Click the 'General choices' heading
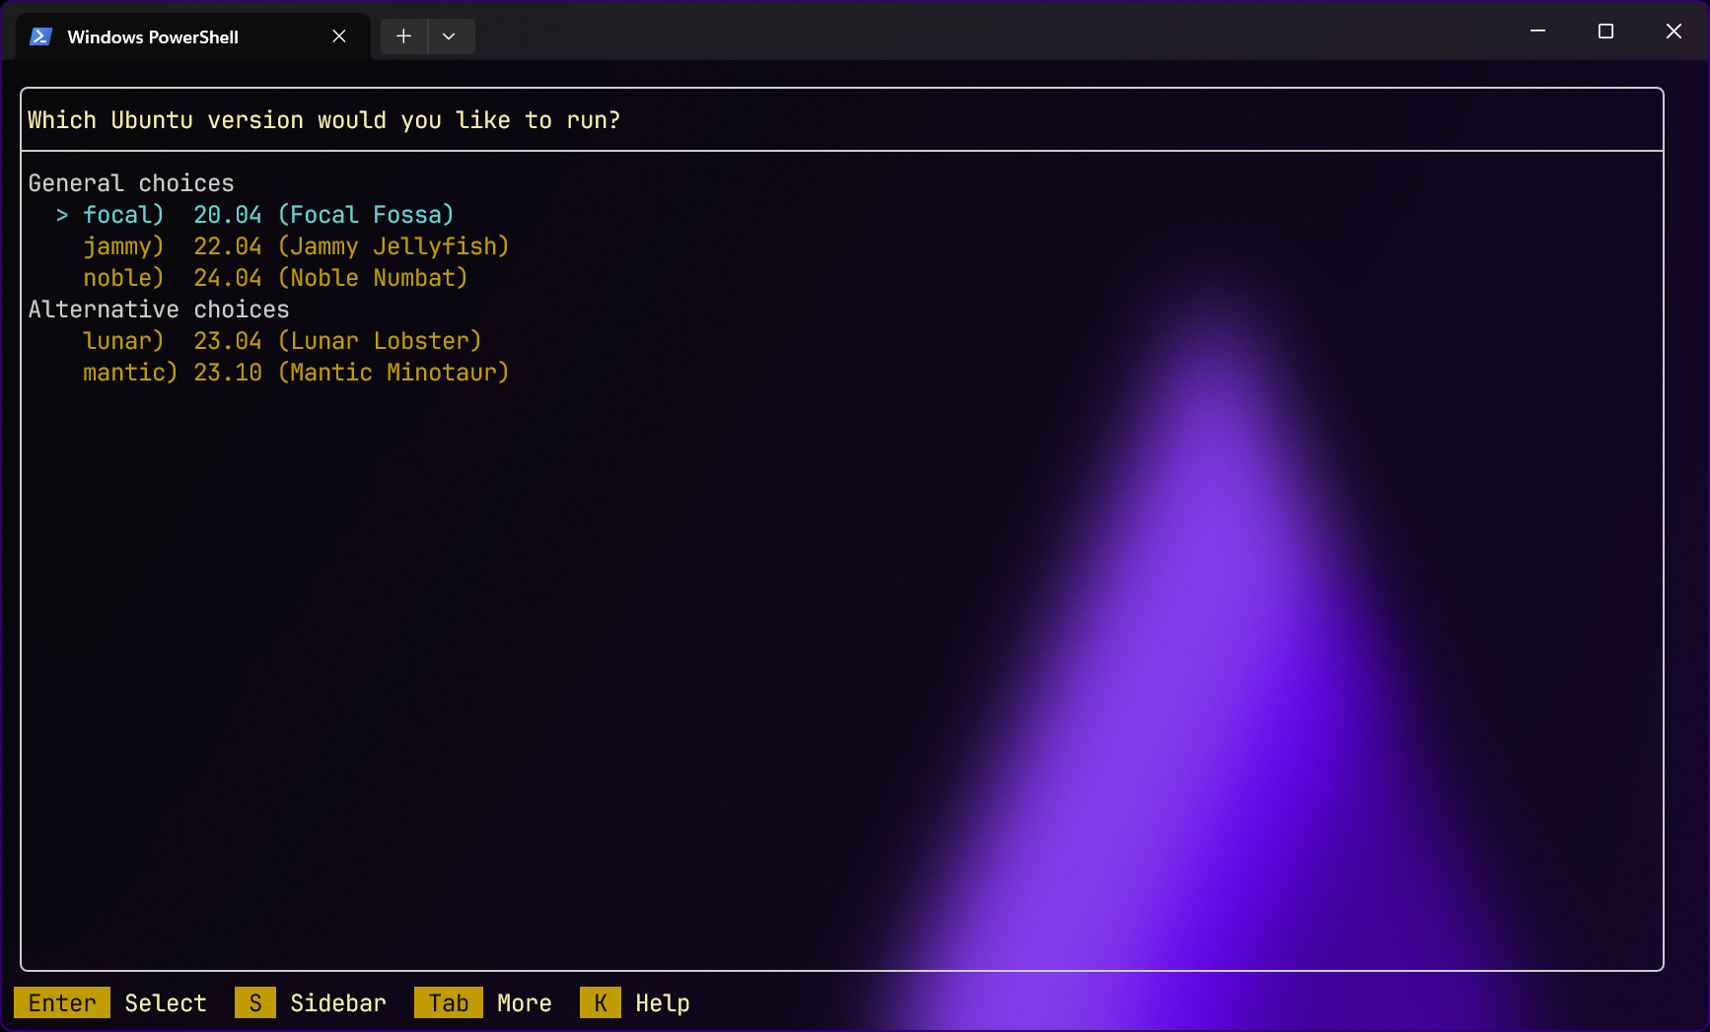The height and width of the screenshot is (1032, 1710). (131, 183)
